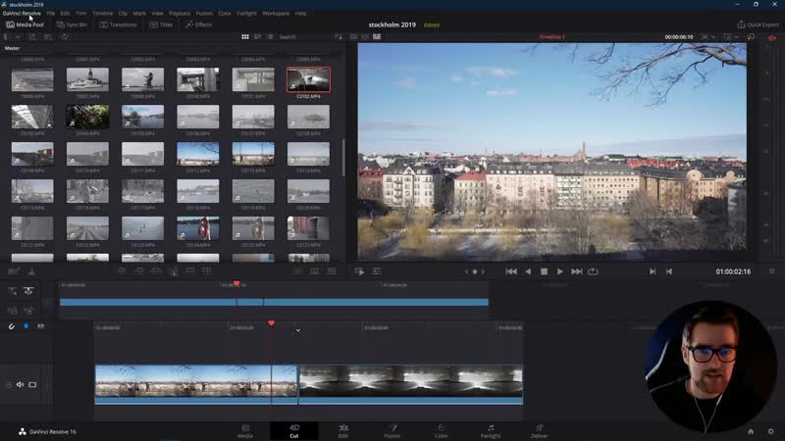The width and height of the screenshot is (785, 441).
Task: Start forward playback in the viewer
Action: point(559,271)
